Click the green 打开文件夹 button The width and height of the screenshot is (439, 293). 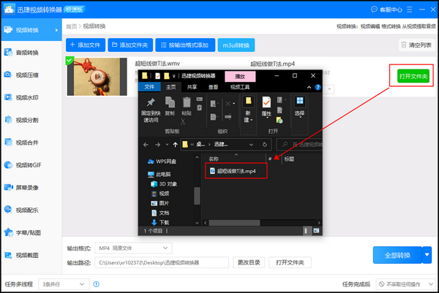coord(413,75)
